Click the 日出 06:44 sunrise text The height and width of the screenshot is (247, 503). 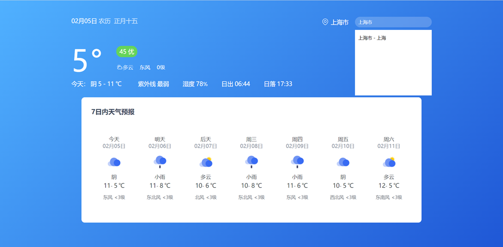[235, 84]
